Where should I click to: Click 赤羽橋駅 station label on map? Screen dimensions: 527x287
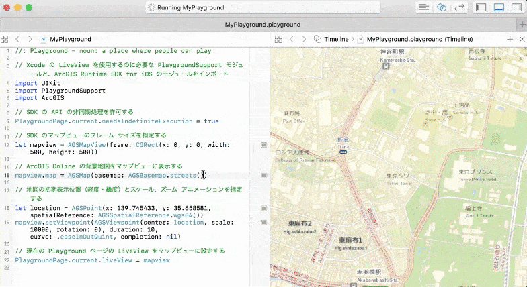click(x=369, y=272)
